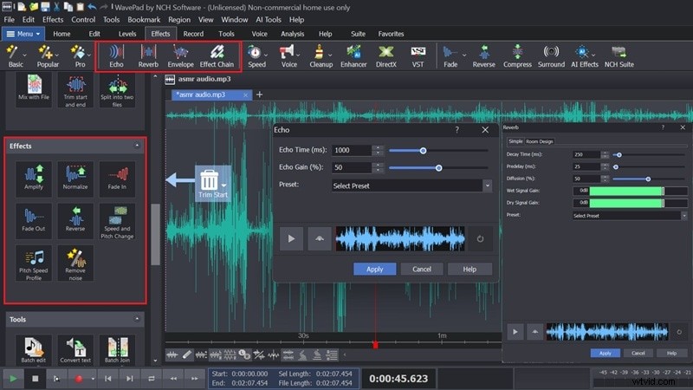Click the red playhead marker on timeline
Viewport: 693px width, 390px height.
coord(375,344)
